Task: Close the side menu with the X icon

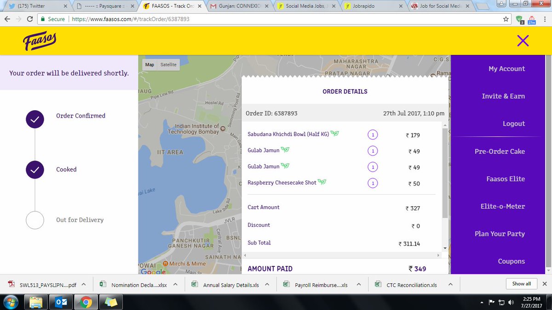Action: [523, 41]
